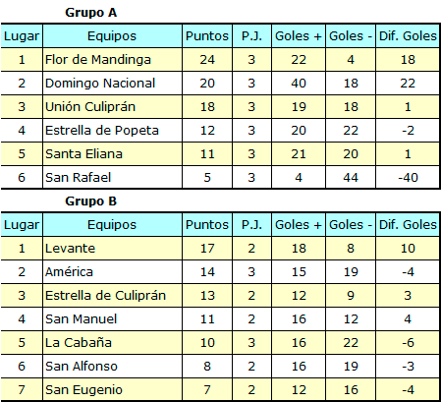Click the Flor de Mandinga team cell
This screenshot has height=402, width=441.
[x=112, y=60]
